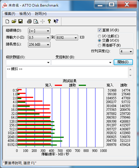Click inside the description text box
Screen dimensions: 139x168
pyautogui.click(x=67, y=72)
